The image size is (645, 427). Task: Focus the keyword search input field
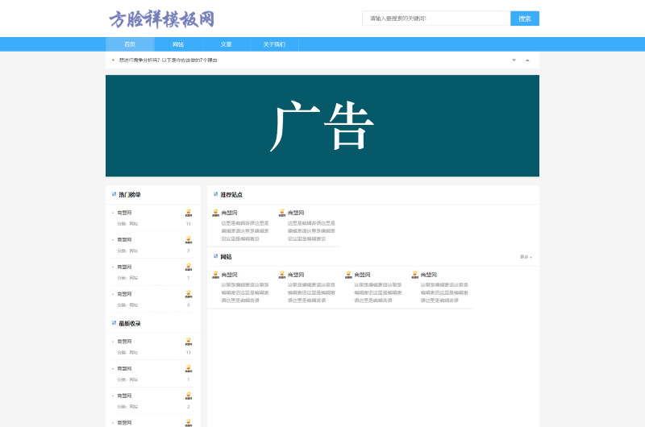point(436,19)
